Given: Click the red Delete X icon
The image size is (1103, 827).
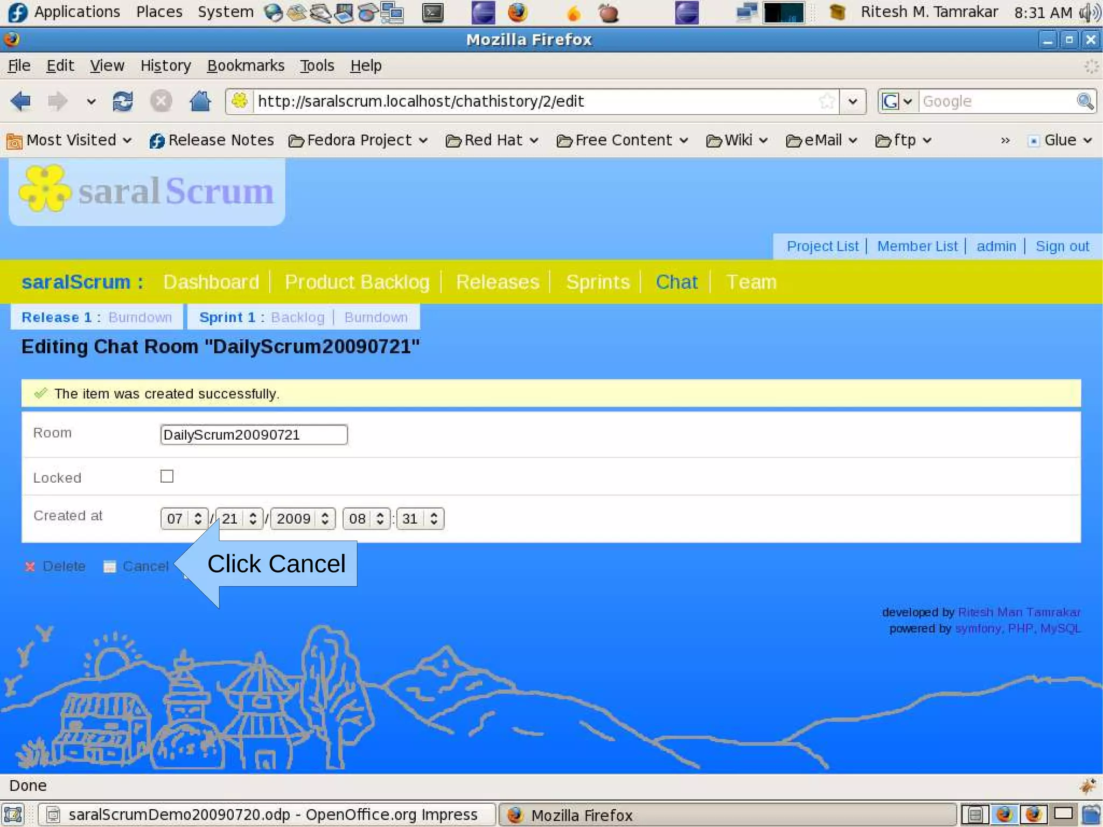Looking at the screenshot, I should point(30,566).
